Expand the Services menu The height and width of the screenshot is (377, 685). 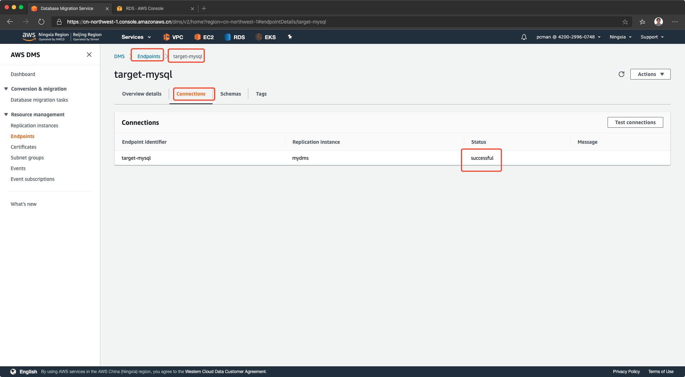[136, 37]
